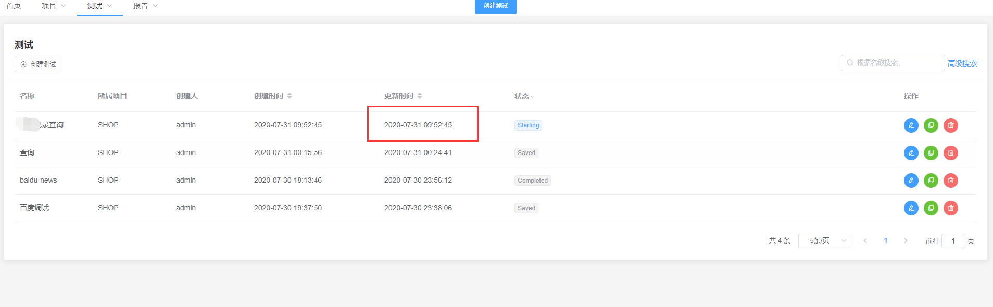Click the Saved tag in 百度调试 row
This screenshot has width=993, height=307.
tap(526, 208)
